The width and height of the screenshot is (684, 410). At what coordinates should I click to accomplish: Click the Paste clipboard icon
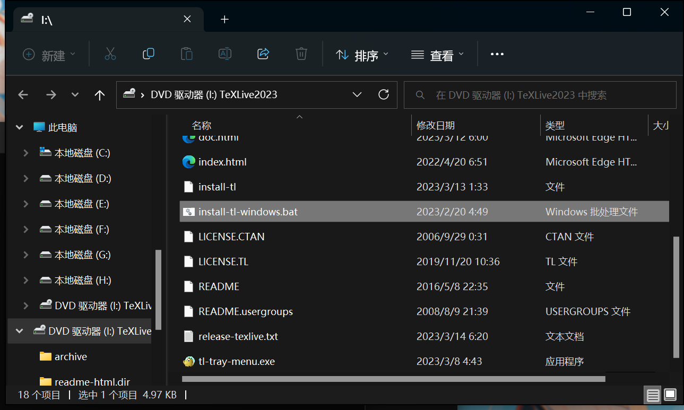(187, 54)
